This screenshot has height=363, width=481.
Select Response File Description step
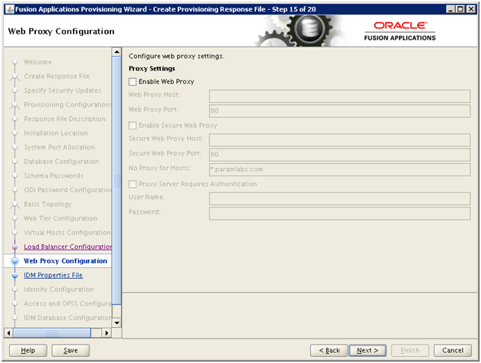click(65, 119)
